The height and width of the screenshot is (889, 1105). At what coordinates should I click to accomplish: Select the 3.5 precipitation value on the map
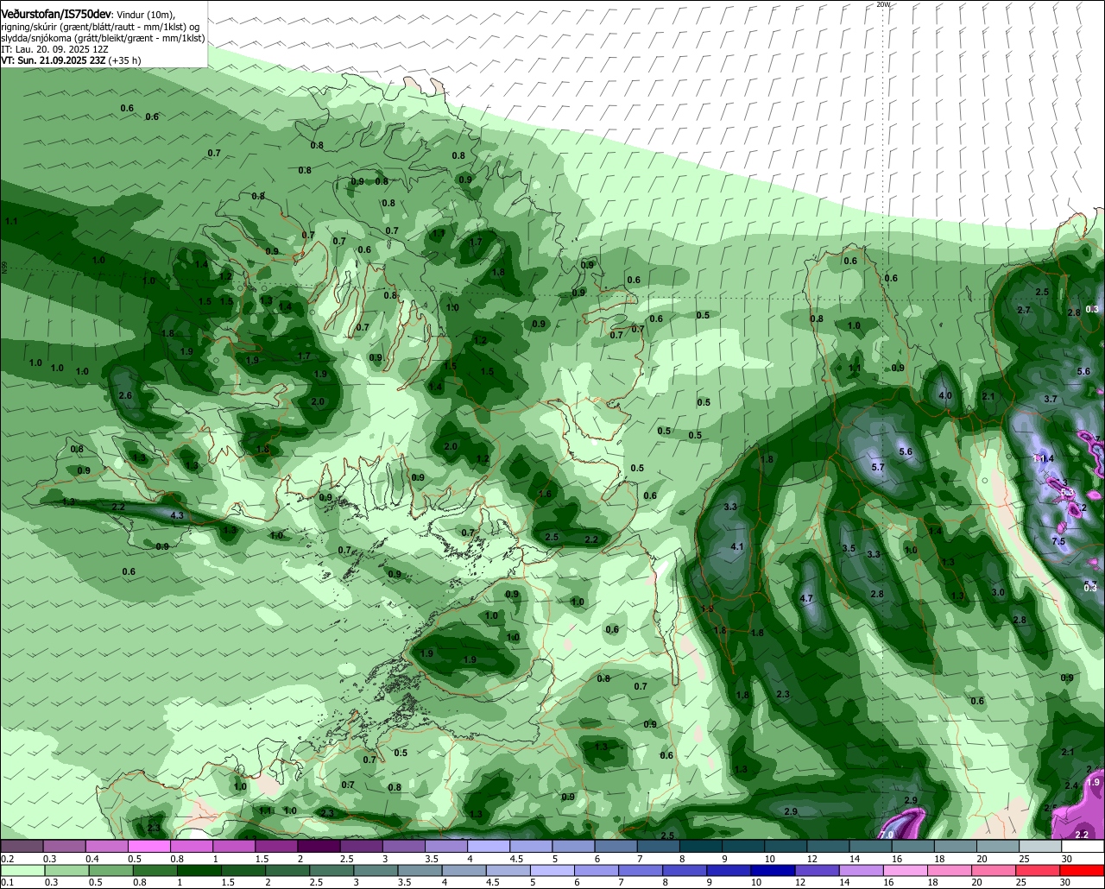point(849,548)
